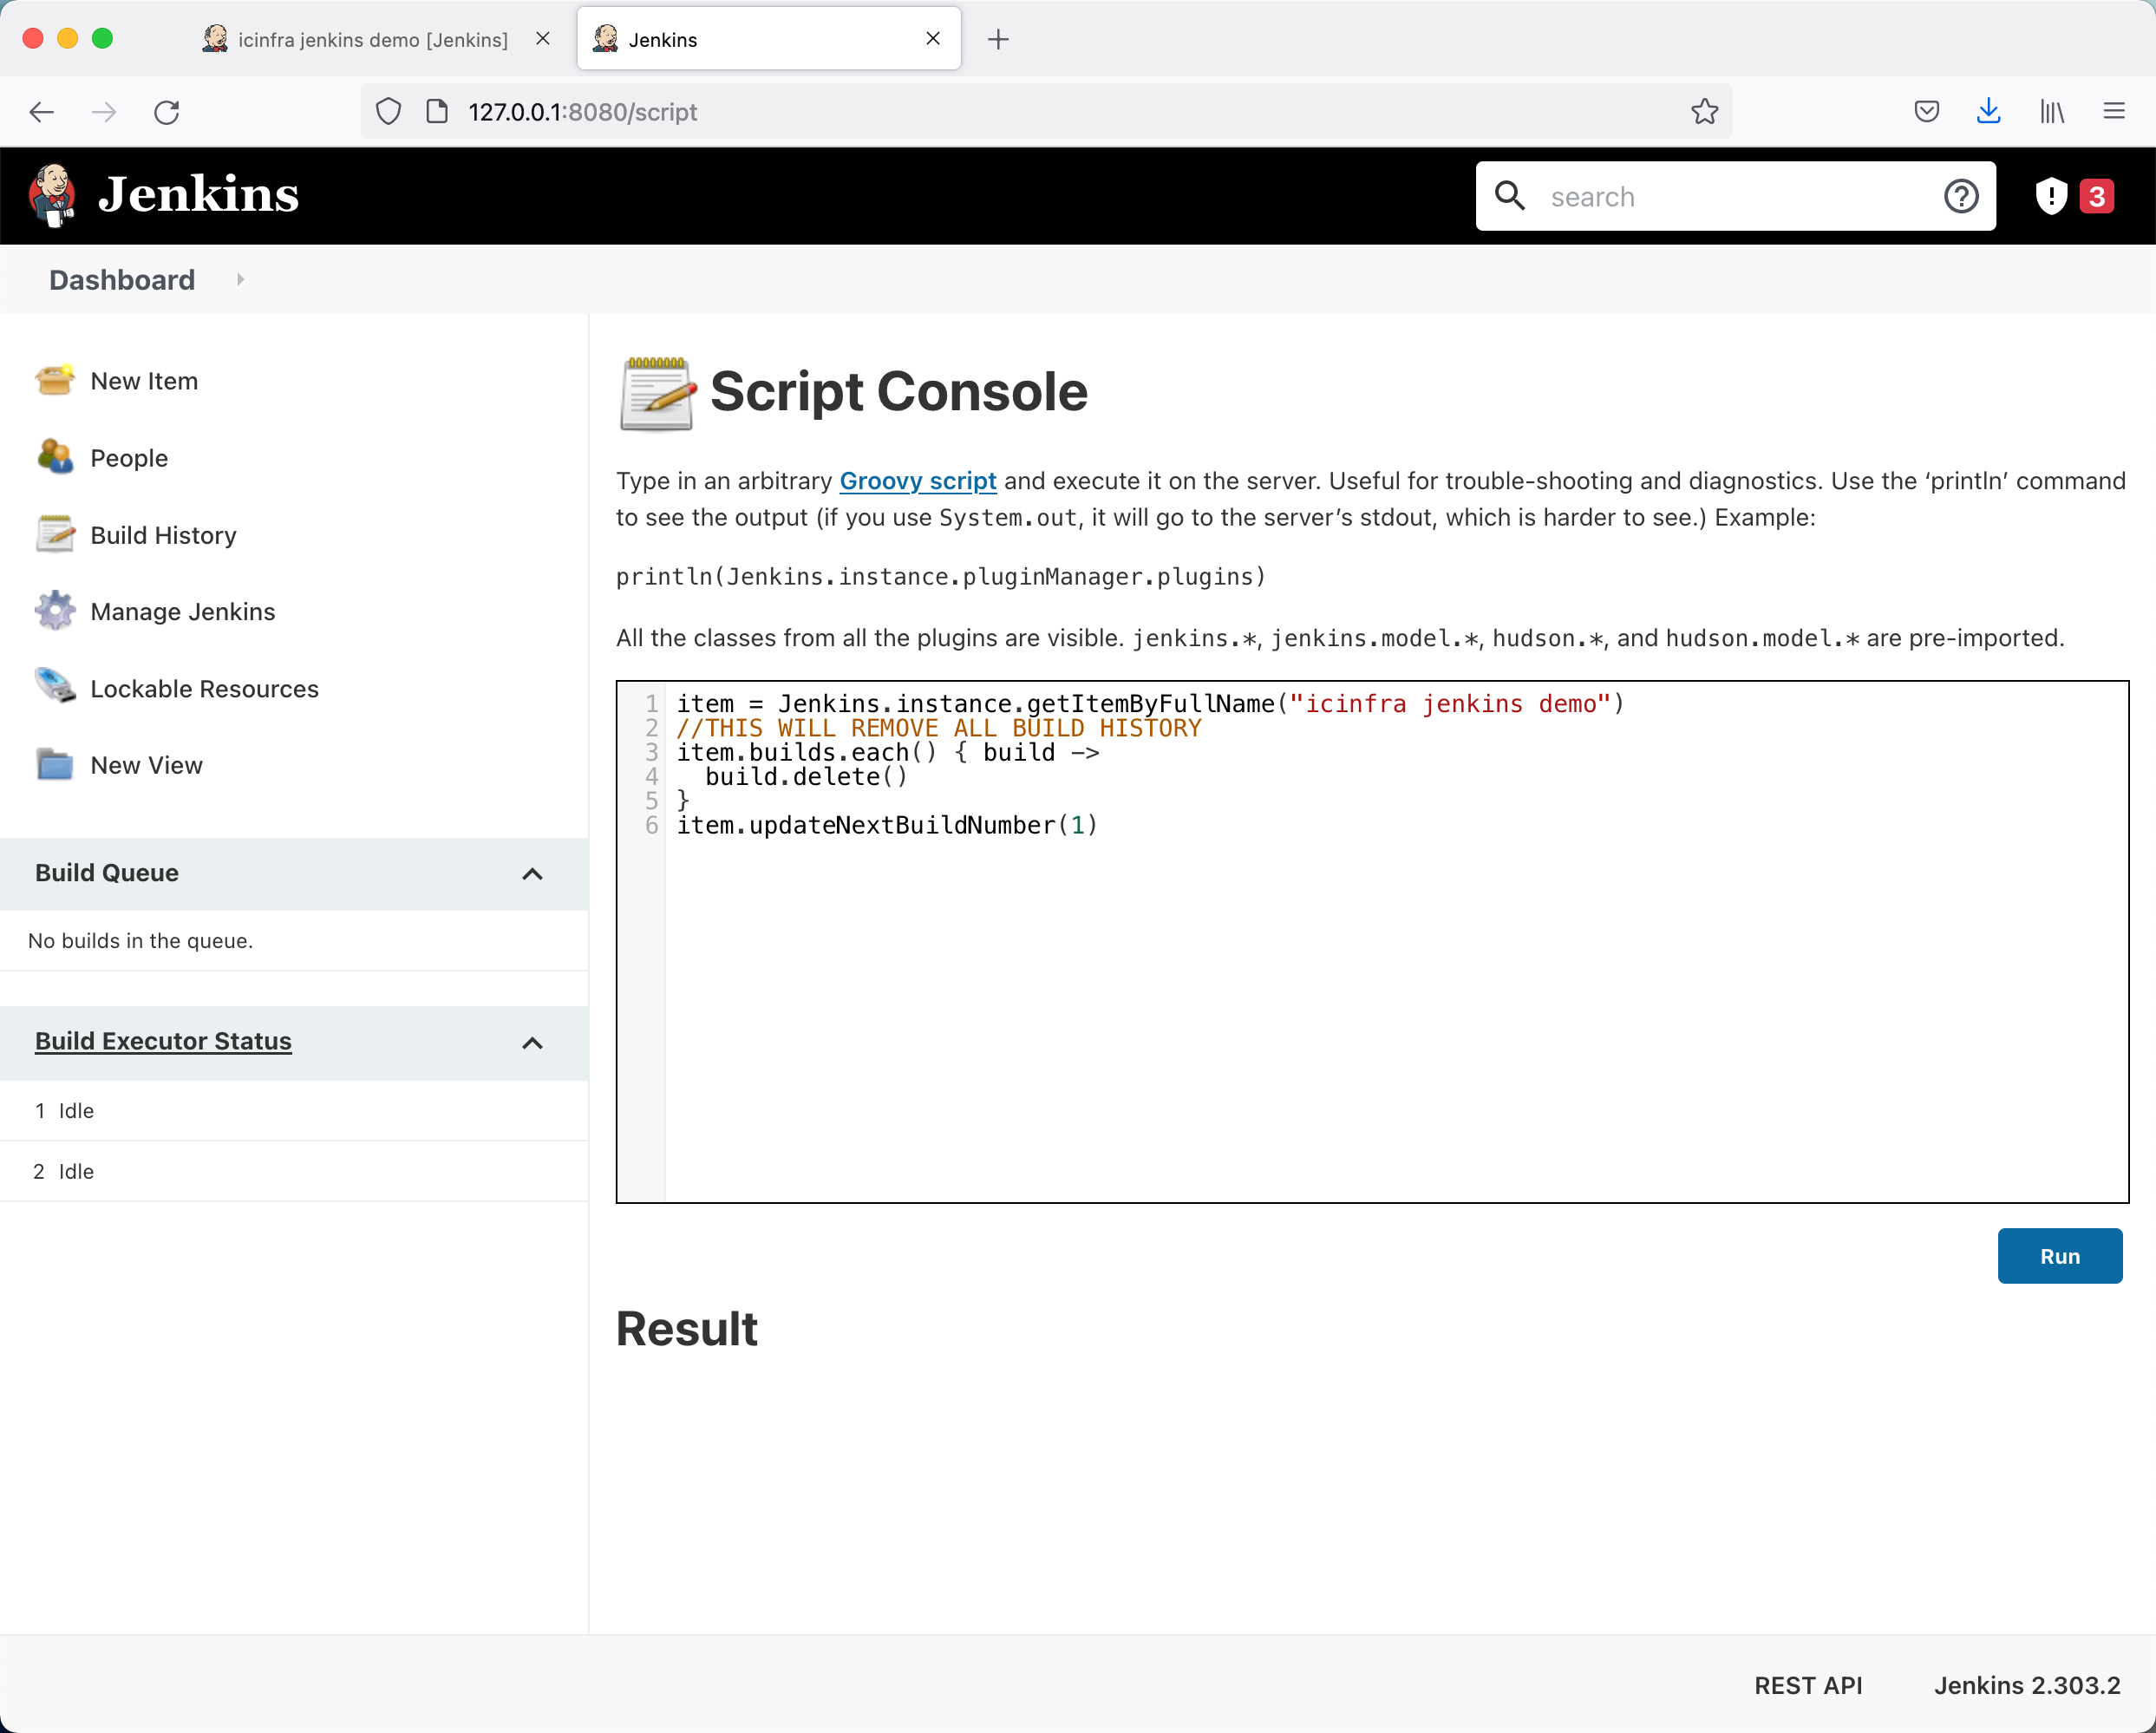2156x1733 pixels.
Task: Collapse the Build Queue panel
Action: click(532, 874)
